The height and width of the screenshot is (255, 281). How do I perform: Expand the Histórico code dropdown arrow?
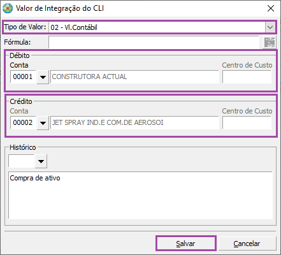pyautogui.click(x=41, y=161)
